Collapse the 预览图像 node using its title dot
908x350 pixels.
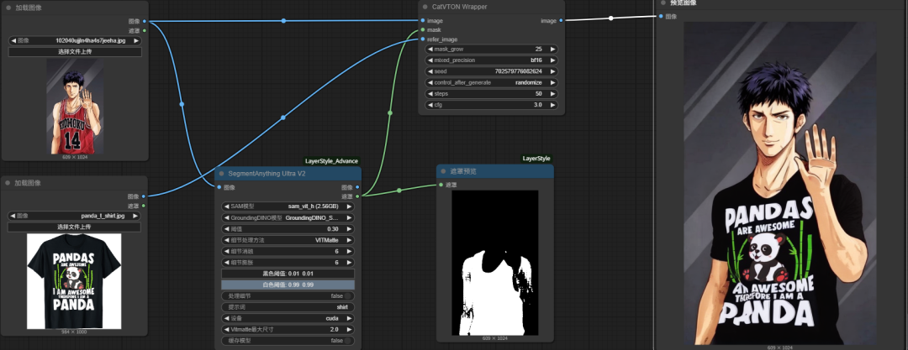click(663, 3)
